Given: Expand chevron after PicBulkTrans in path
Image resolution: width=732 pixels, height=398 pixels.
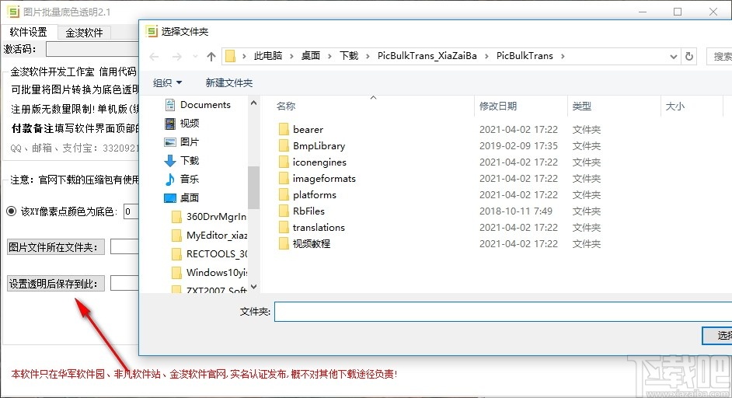Looking at the screenshot, I should click(563, 56).
